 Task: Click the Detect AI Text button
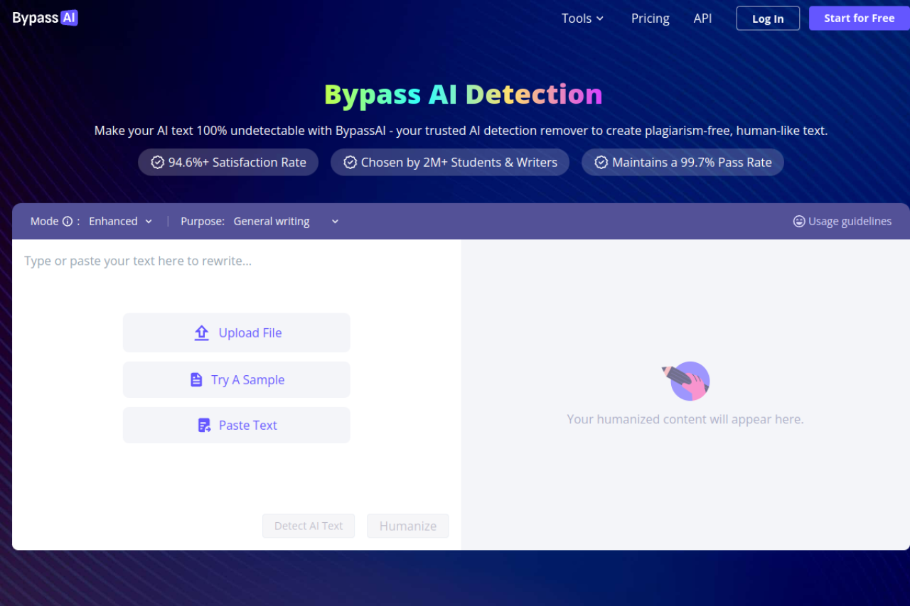pyautogui.click(x=309, y=526)
